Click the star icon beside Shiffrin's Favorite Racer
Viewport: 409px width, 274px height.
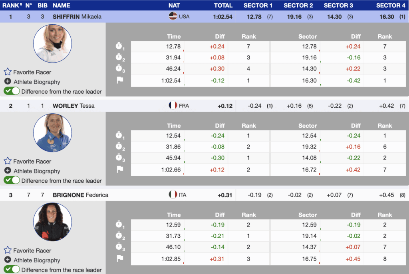coord(8,72)
